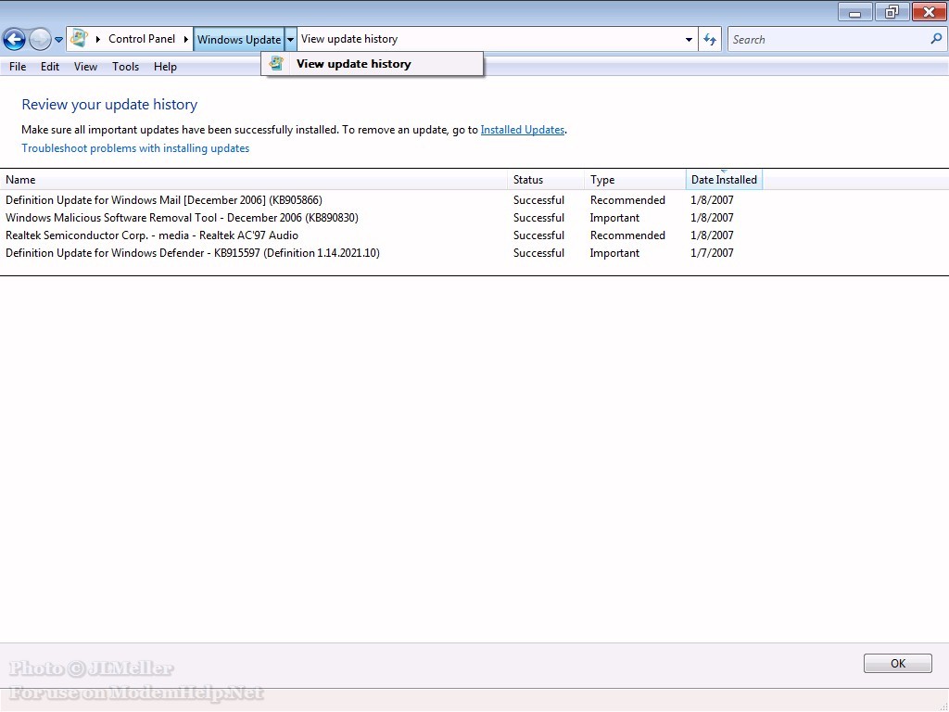Select the Realtek AC'97 Audio update row
The height and width of the screenshot is (712, 949).
tap(152, 235)
